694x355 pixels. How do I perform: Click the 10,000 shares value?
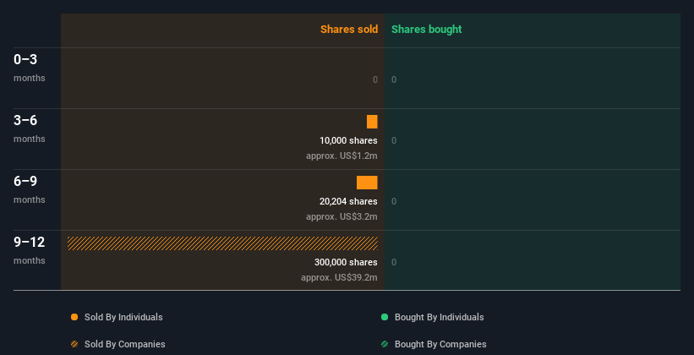pyautogui.click(x=348, y=141)
